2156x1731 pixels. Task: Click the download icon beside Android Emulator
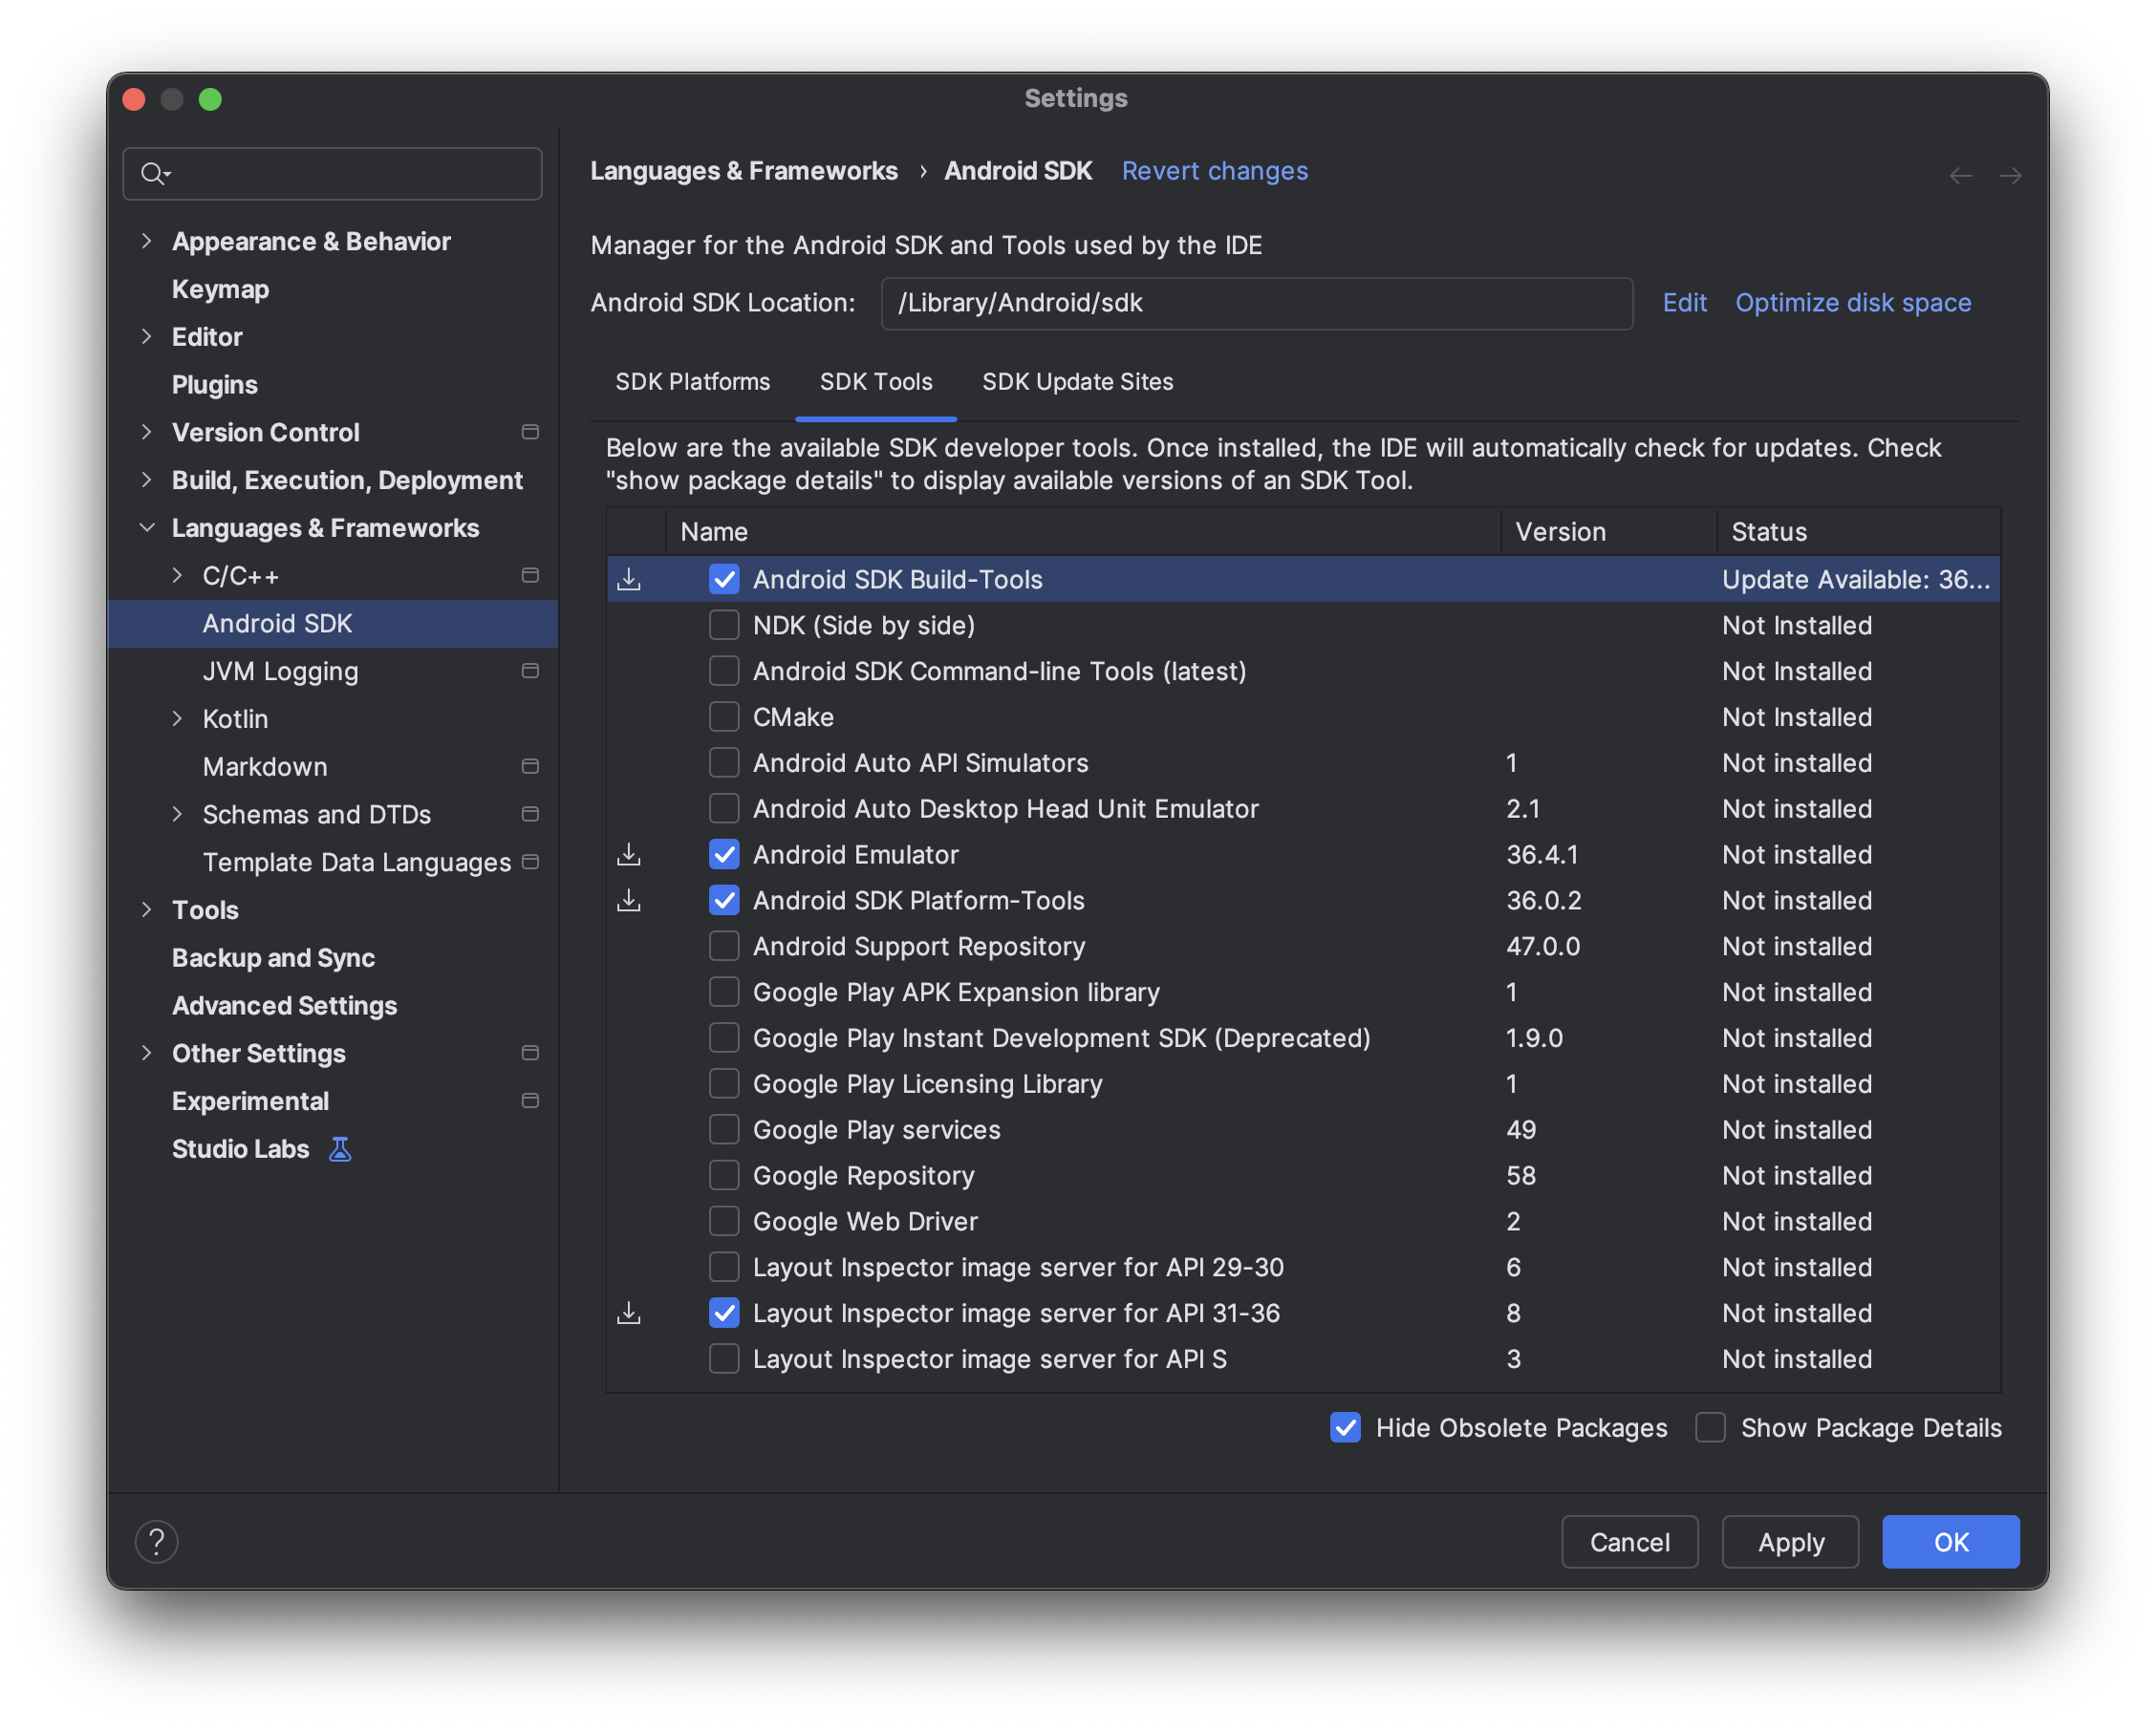pos(629,854)
